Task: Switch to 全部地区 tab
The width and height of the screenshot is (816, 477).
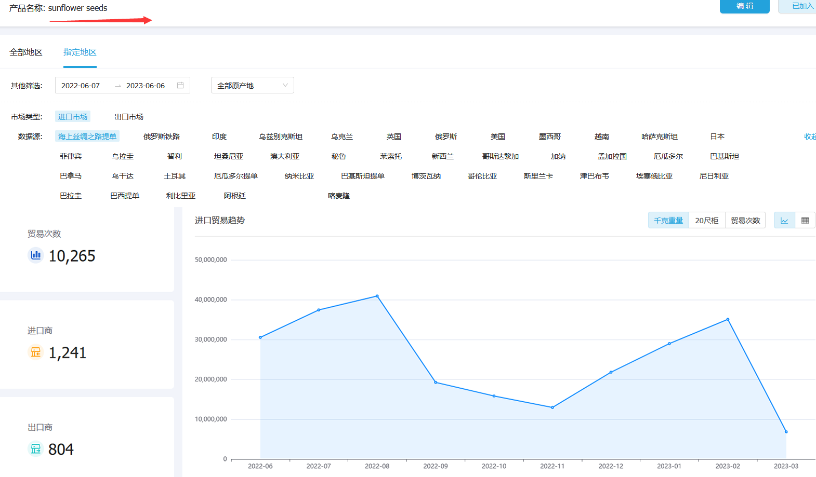Action: coord(26,52)
